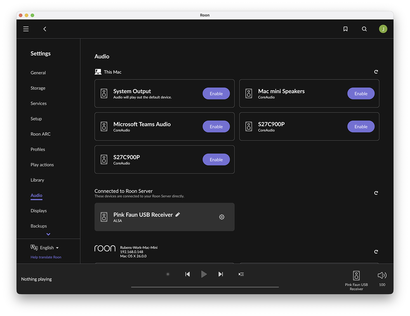Click ALSA label under Pink Faun

tap(118, 221)
